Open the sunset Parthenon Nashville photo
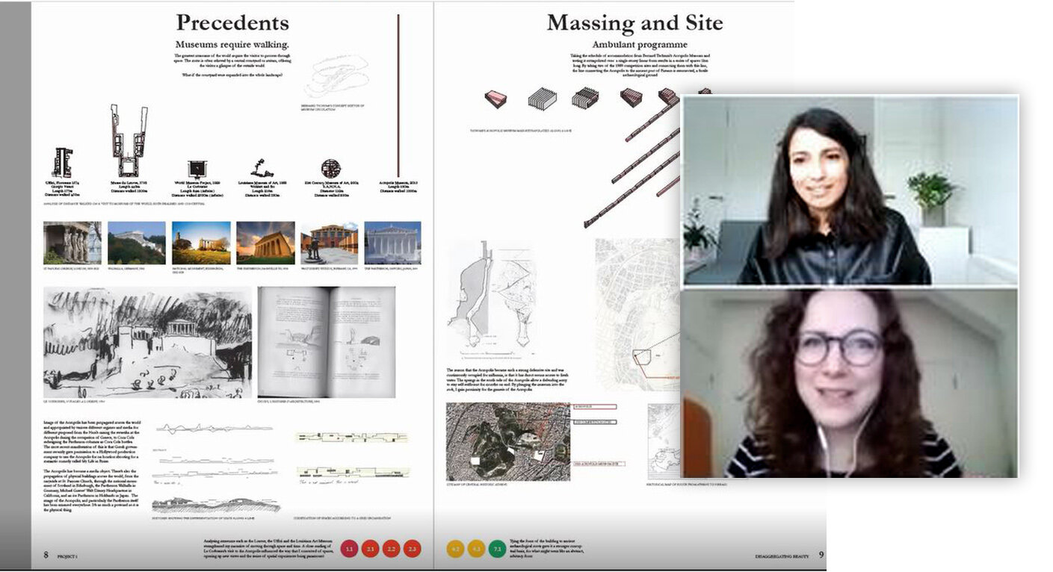 point(265,243)
